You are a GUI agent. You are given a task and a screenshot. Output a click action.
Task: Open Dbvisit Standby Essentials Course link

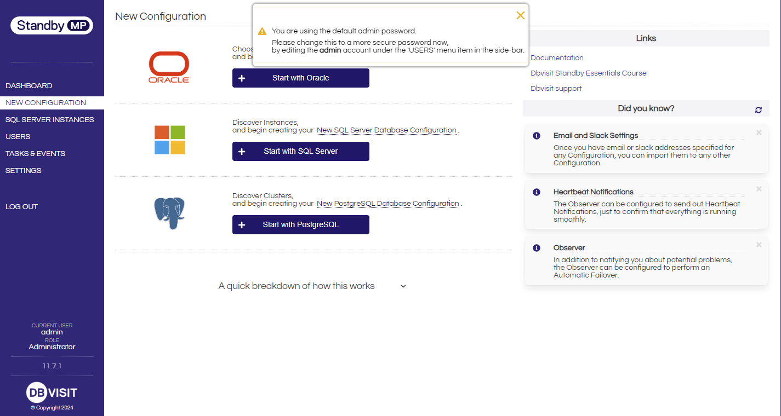(589, 73)
